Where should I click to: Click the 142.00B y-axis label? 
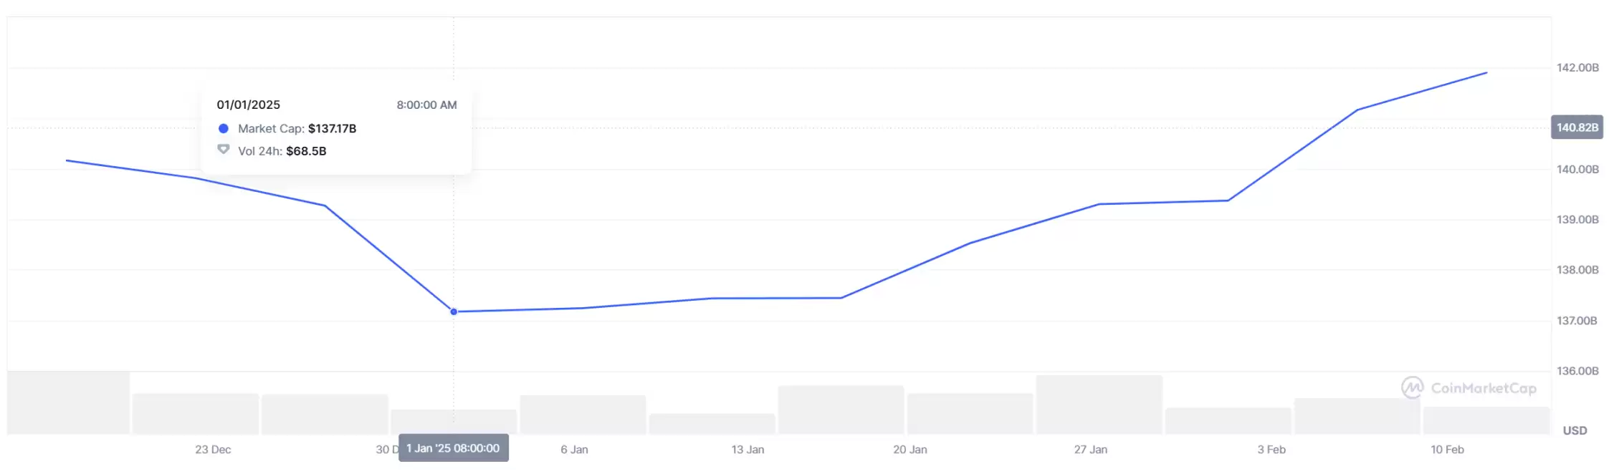click(1577, 68)
